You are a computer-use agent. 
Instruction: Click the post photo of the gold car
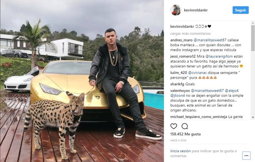point(82,81)
